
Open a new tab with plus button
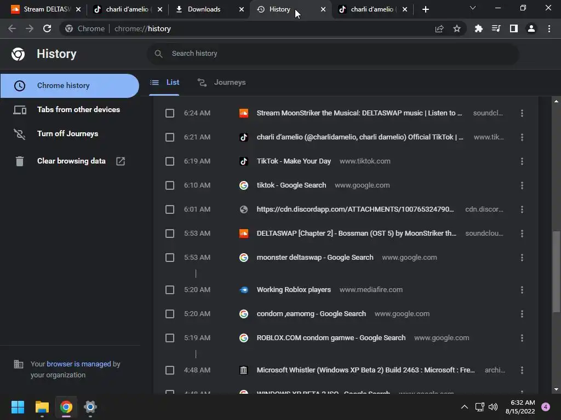(x=425, y=10)
